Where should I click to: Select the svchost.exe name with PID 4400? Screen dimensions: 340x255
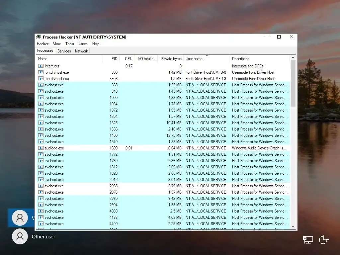pyautogui.click(x=54, y=223)
